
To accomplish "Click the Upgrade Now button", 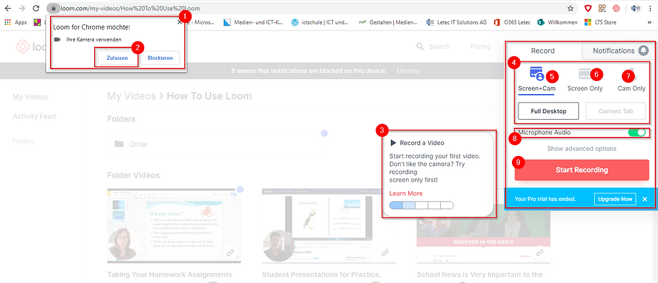I will (x=615, y=199).
